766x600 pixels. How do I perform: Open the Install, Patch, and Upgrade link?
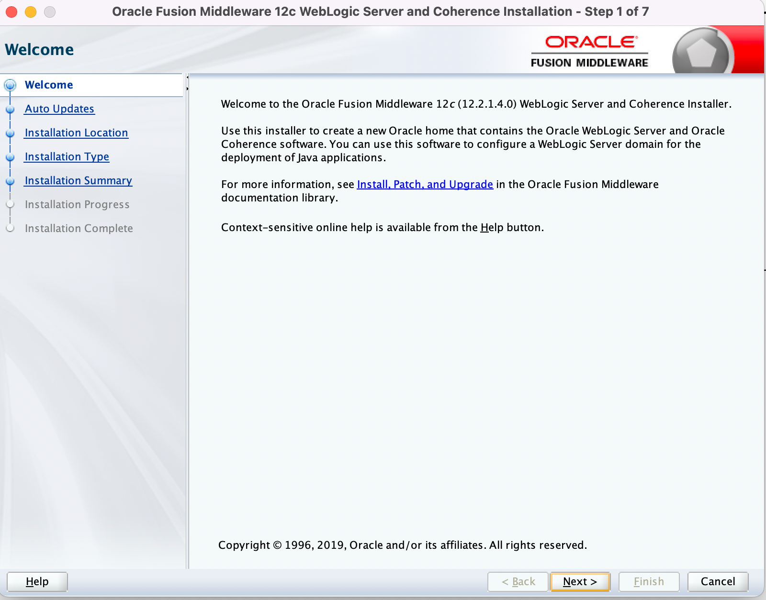tap(425, 184)
